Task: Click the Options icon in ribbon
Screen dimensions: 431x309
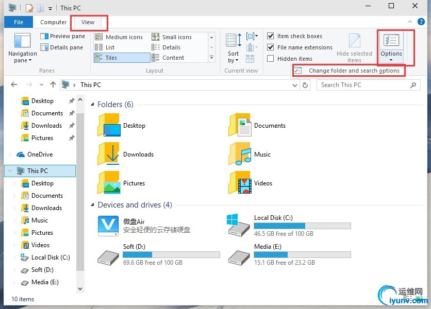Action: point(391,40)
